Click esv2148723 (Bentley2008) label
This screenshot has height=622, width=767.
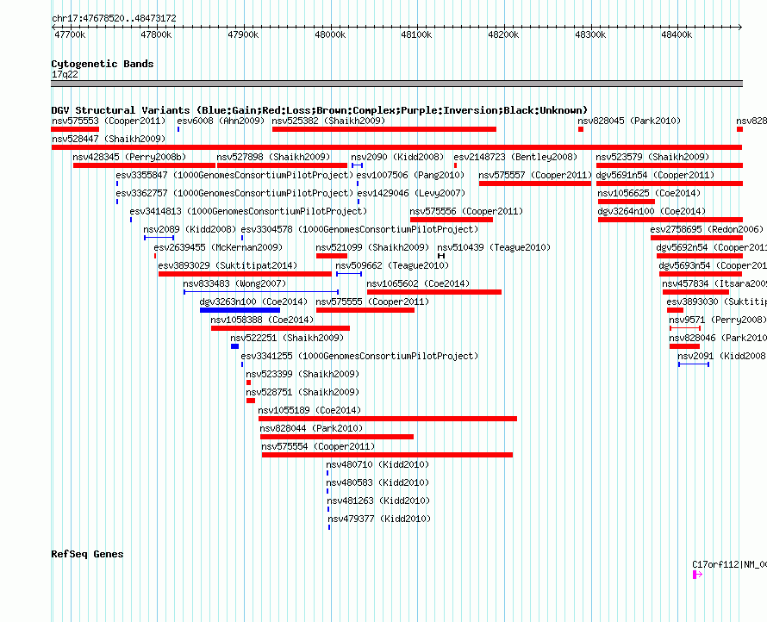coord(515,157)
